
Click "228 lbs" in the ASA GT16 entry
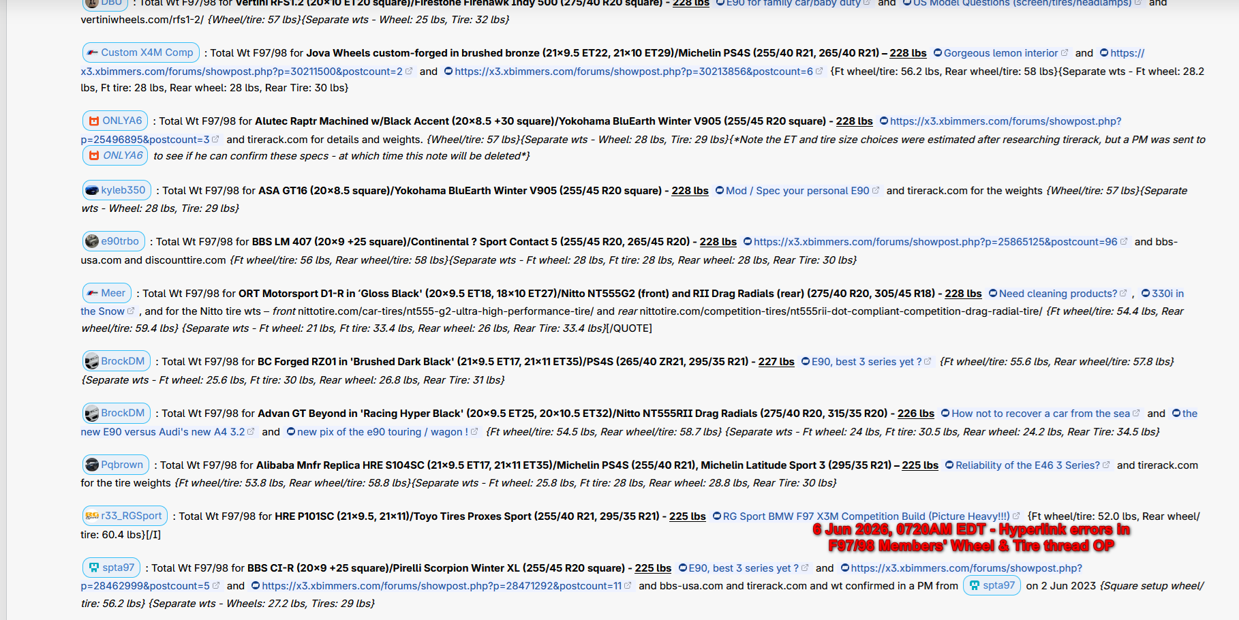click(690, 191)
